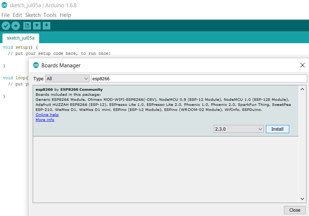
Task: Click the Upload arrow toolbar icon
Action: 15,26
